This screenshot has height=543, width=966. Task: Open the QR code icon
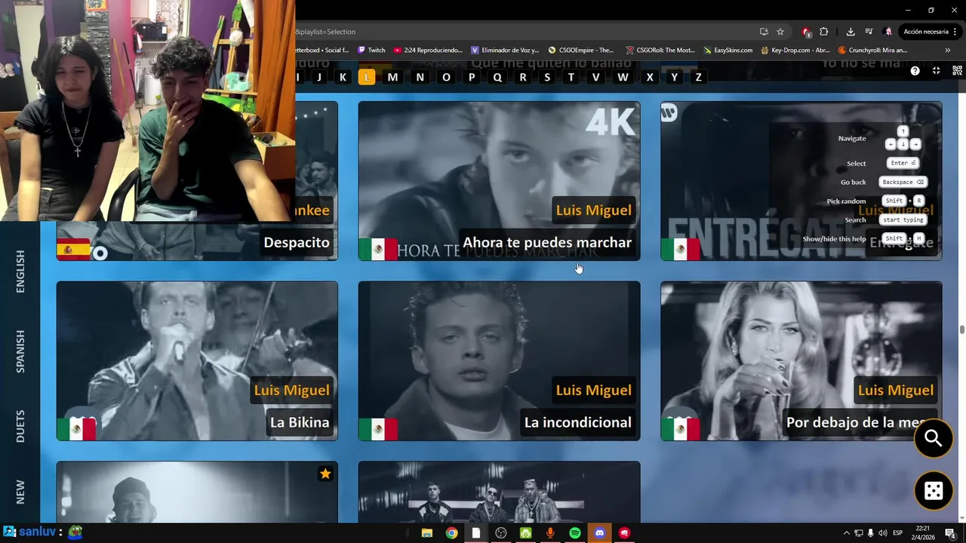pyautogui.click(x=957, y=70)
